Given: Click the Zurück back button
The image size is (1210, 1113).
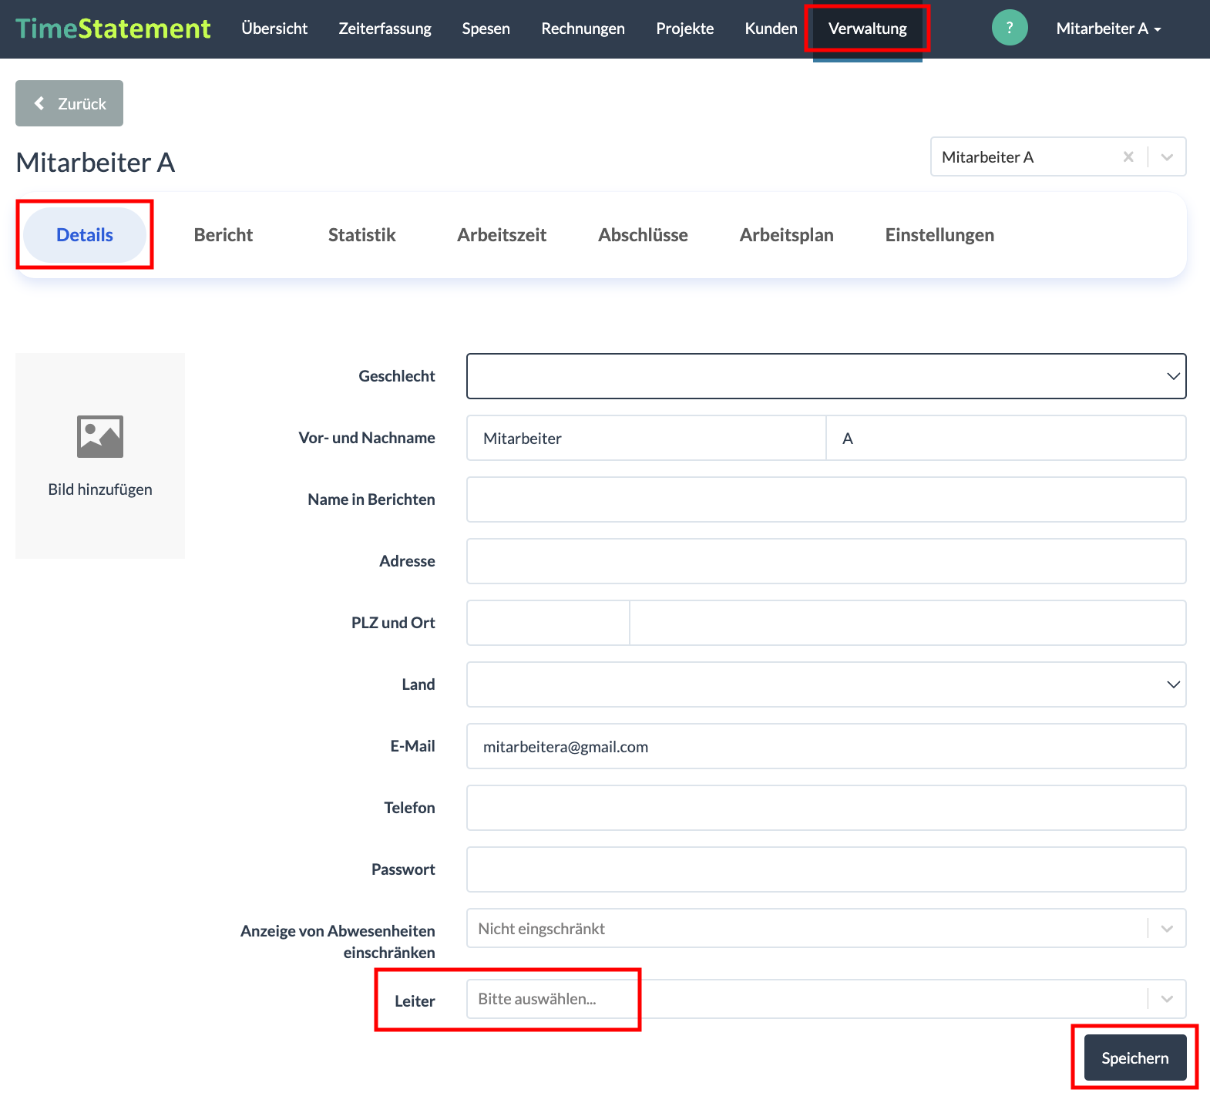Looking at the screenshot, I should point(69,103).
